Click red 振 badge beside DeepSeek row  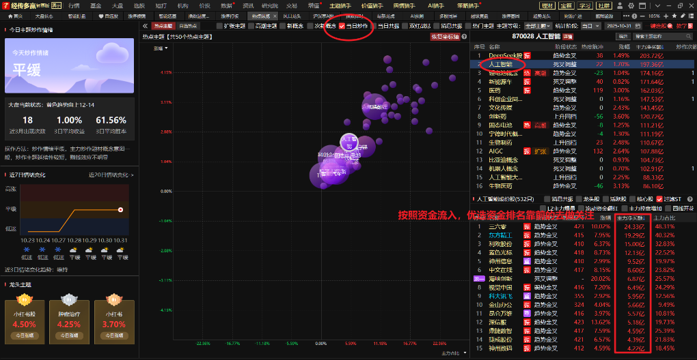[x=527, y=55]
